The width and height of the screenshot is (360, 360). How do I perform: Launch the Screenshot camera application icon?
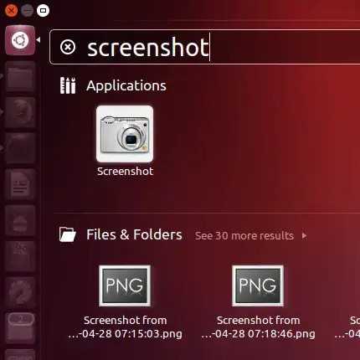(x=125, y=134)
